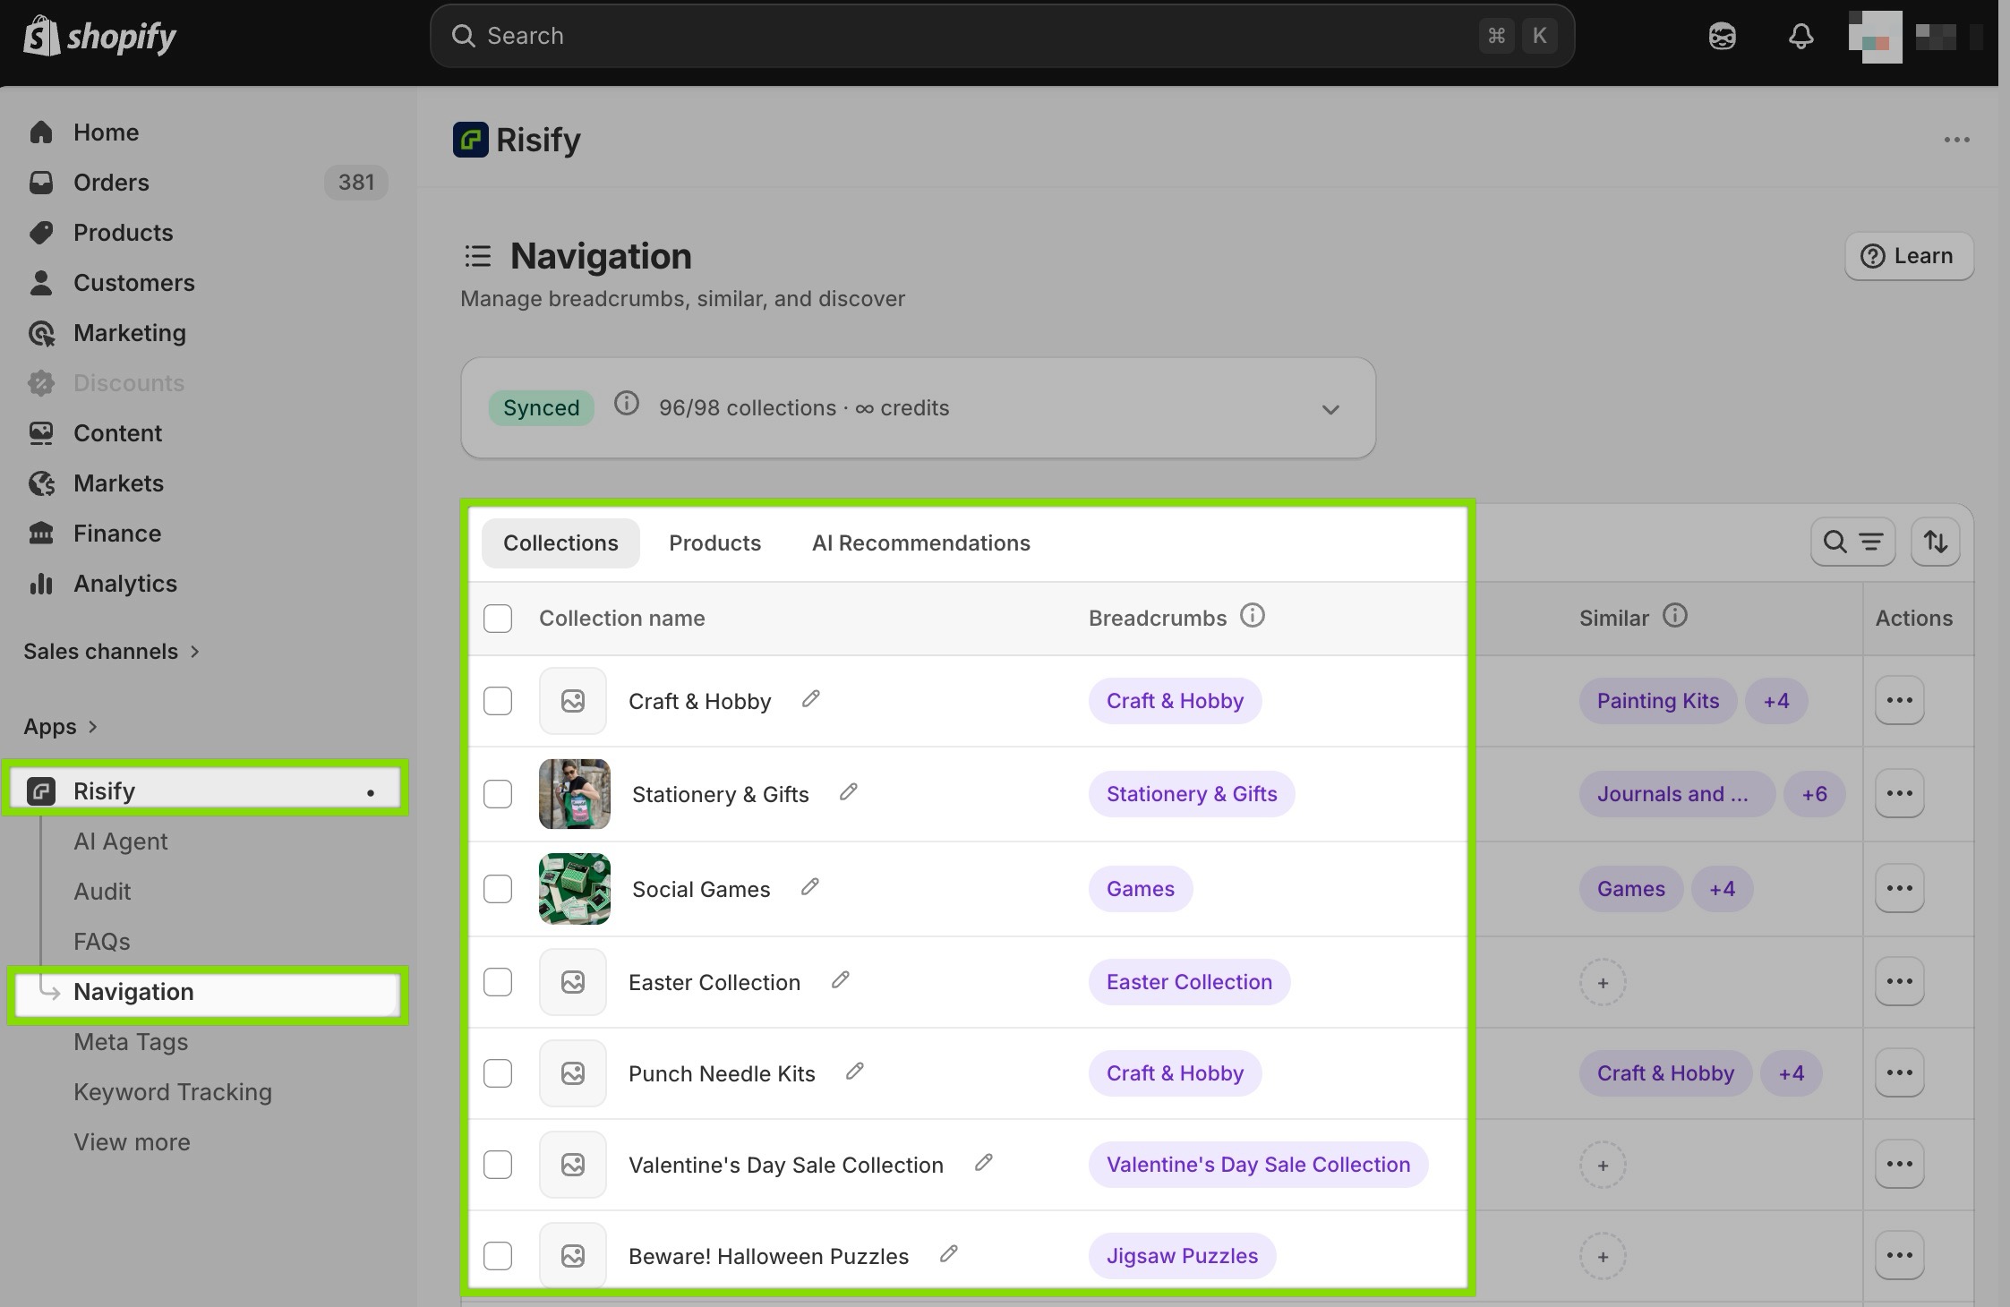Screen dimensions: 2010x1307
Task: Click Journals and ... similar tag
Action: pyautogui.click(x=1677, y=794)
